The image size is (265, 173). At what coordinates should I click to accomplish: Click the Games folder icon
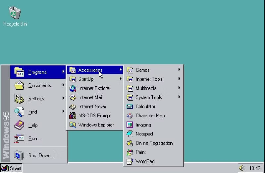pos(130,70)
